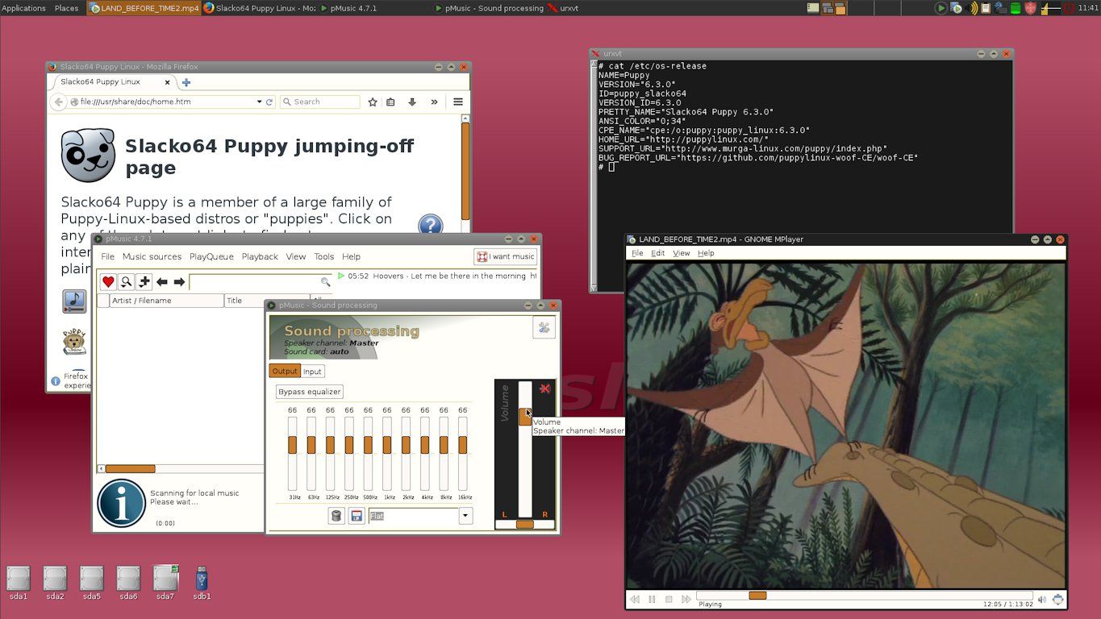Switch to the Input tab in Sound processing
The width and height of the screenshot is (1101, 619).
coord(312,371)
